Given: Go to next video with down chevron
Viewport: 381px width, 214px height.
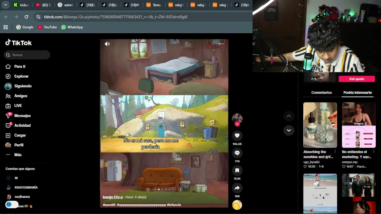Looking at the screenshot, I should (289, 130).
